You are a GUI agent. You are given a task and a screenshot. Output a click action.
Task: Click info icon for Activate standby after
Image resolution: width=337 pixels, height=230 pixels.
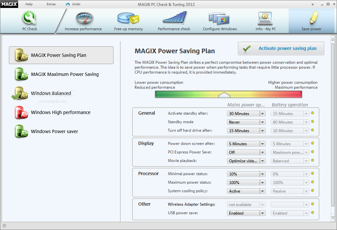point(313,113)
